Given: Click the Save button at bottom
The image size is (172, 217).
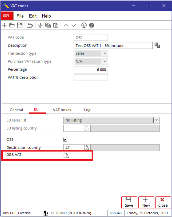Looking at the screenshot, I should pos(129,202).
